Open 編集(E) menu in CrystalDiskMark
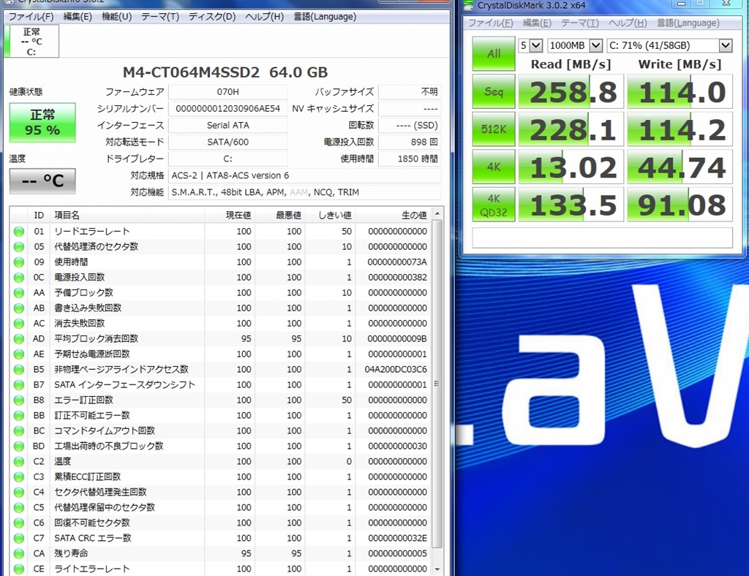This screenshot has height=576, width=749. click(x=536, y=23)
